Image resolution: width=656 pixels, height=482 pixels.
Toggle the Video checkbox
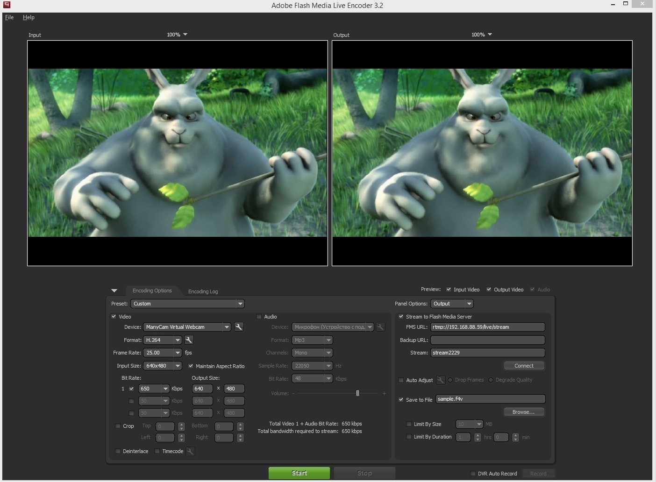114,317
